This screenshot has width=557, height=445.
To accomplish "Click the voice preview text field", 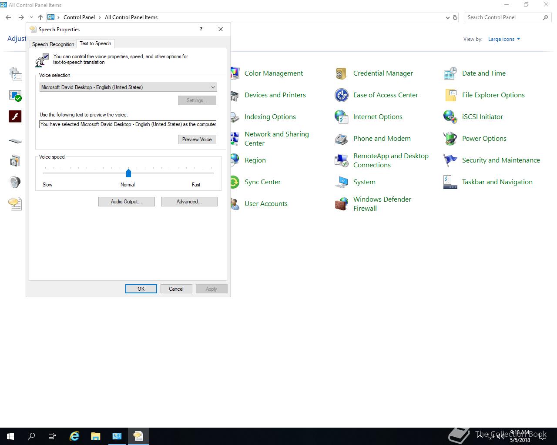I will coord(128,124).
